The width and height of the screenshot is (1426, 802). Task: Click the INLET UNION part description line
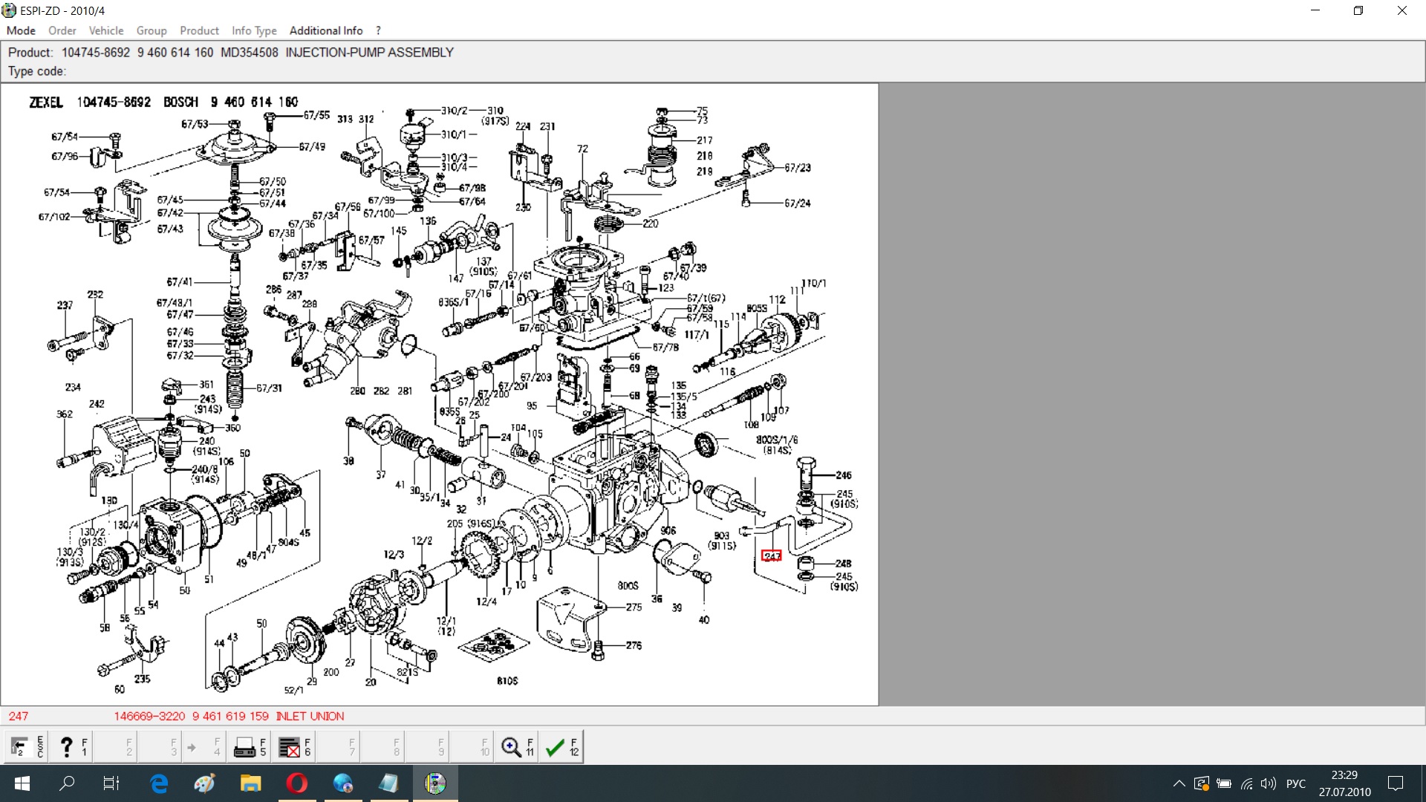[x=310, y=716]
